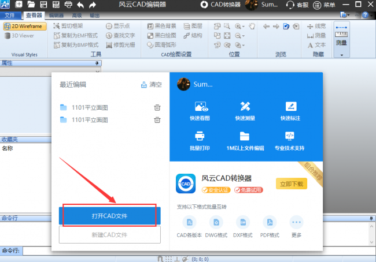Open first 1101平立面图 recent file
This screenshot has height=262, width=376.
(x=84, y=108)
